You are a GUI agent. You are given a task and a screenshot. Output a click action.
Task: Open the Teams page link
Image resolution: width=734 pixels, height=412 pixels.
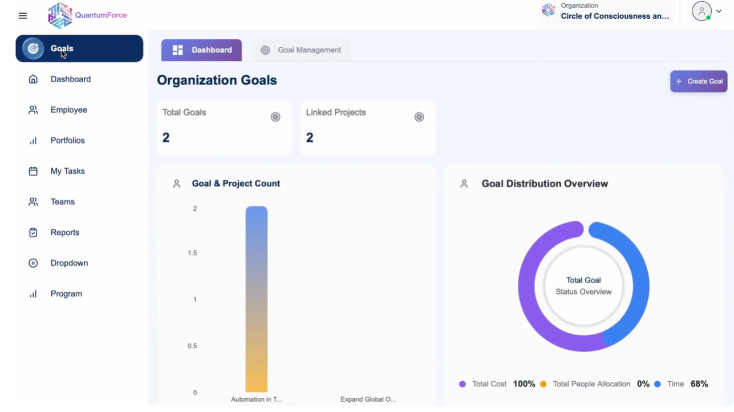(62, 202)
